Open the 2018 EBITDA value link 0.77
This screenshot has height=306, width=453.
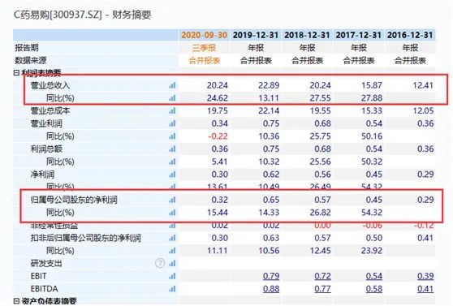coord(322,289)
